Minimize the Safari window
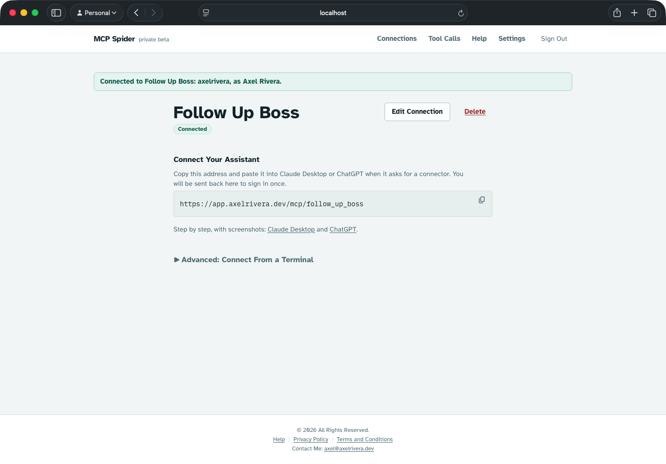The image size is (666, 464). click(x=24, y=13)
